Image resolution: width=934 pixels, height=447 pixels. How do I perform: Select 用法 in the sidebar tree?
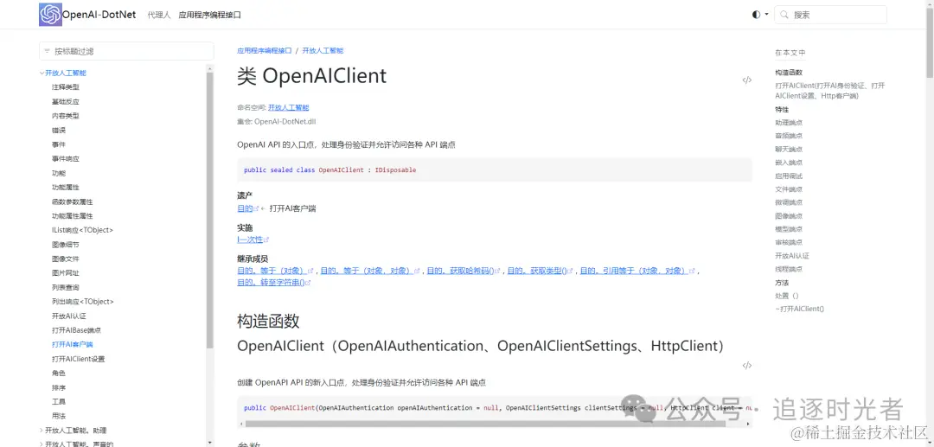[59, 416]
